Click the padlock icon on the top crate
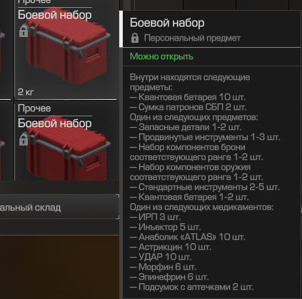The height and width of the screenshot is (299, 302). pyautogui.click(x=24, y=31)
